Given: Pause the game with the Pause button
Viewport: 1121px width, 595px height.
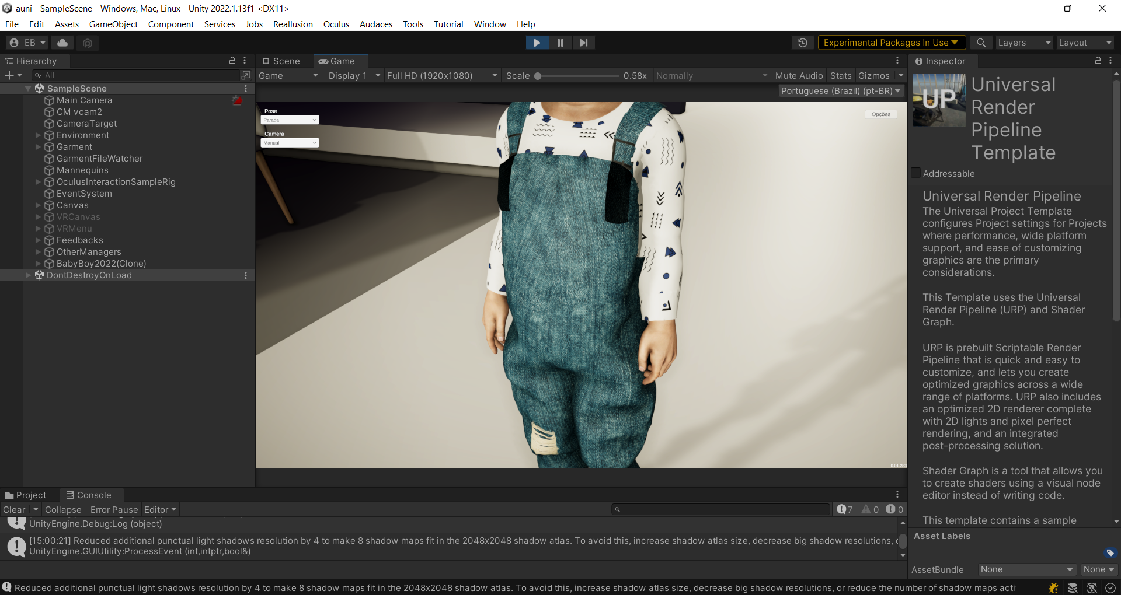Looking at the screenshot, I should (560, 43).
